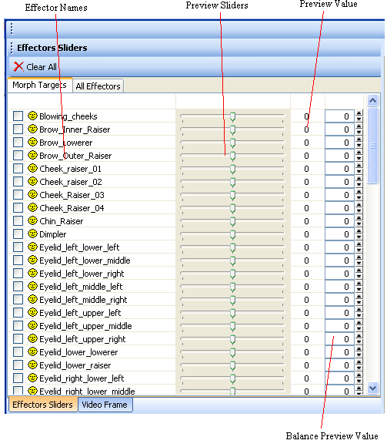Click the balance value field for Eyelid_left_middle_left
This screenshot has height=447, width=387.
point(339,287)
